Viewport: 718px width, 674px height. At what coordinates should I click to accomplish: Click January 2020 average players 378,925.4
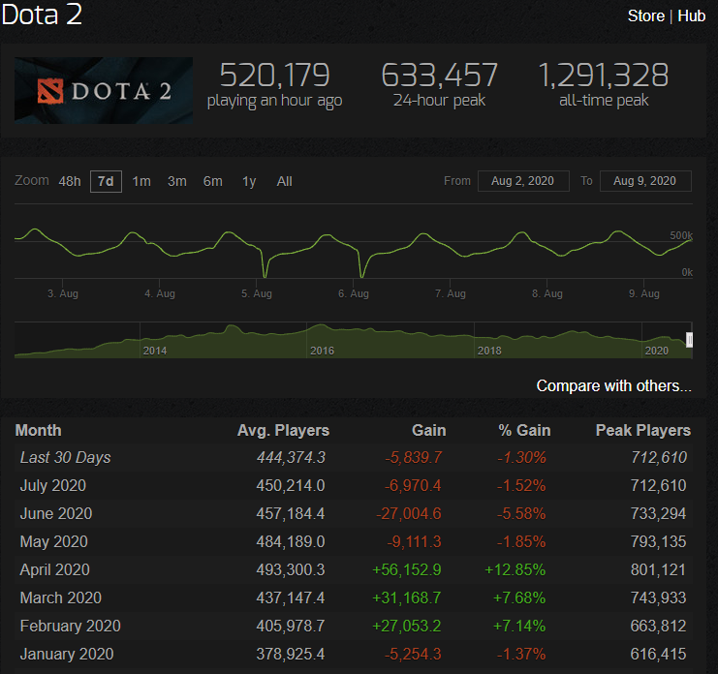click(291, 655)
